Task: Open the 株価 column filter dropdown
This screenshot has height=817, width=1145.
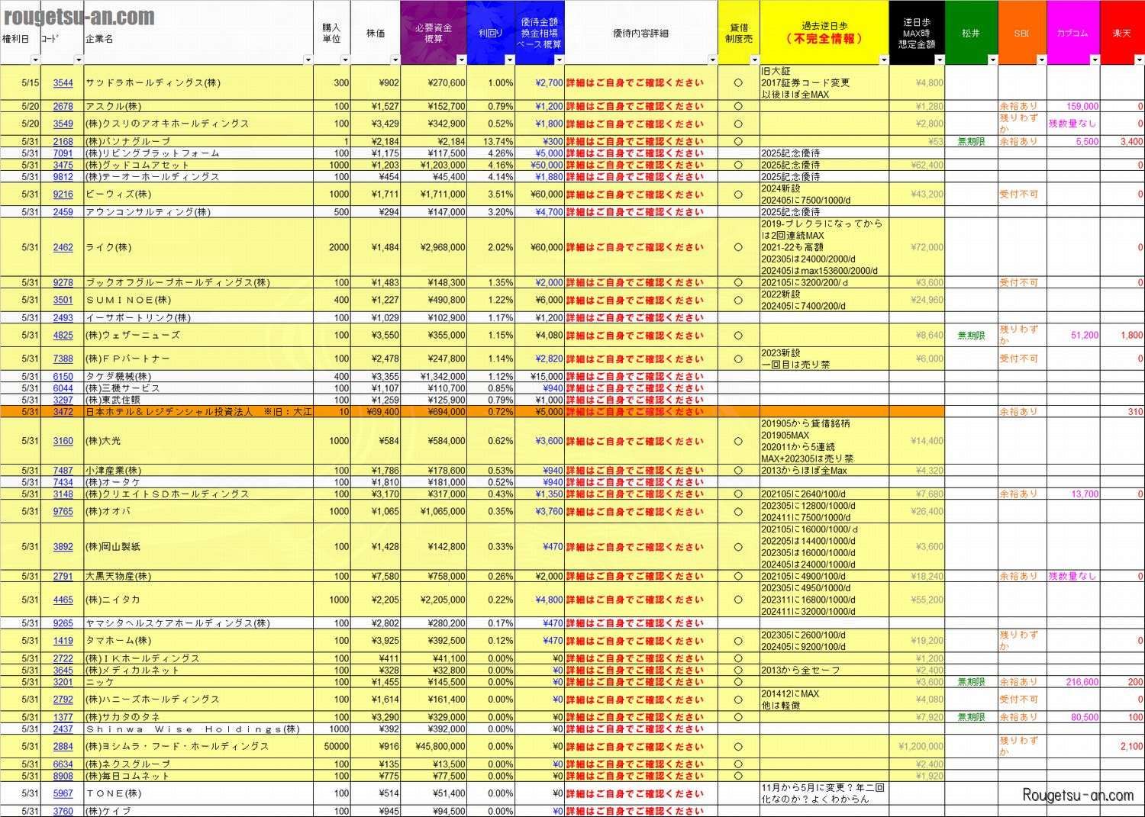Action: (395, 60)
